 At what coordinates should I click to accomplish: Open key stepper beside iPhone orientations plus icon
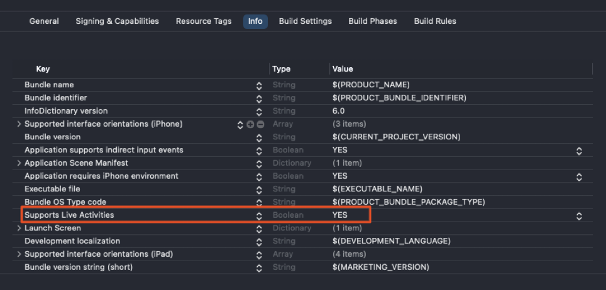coord(240,125)
